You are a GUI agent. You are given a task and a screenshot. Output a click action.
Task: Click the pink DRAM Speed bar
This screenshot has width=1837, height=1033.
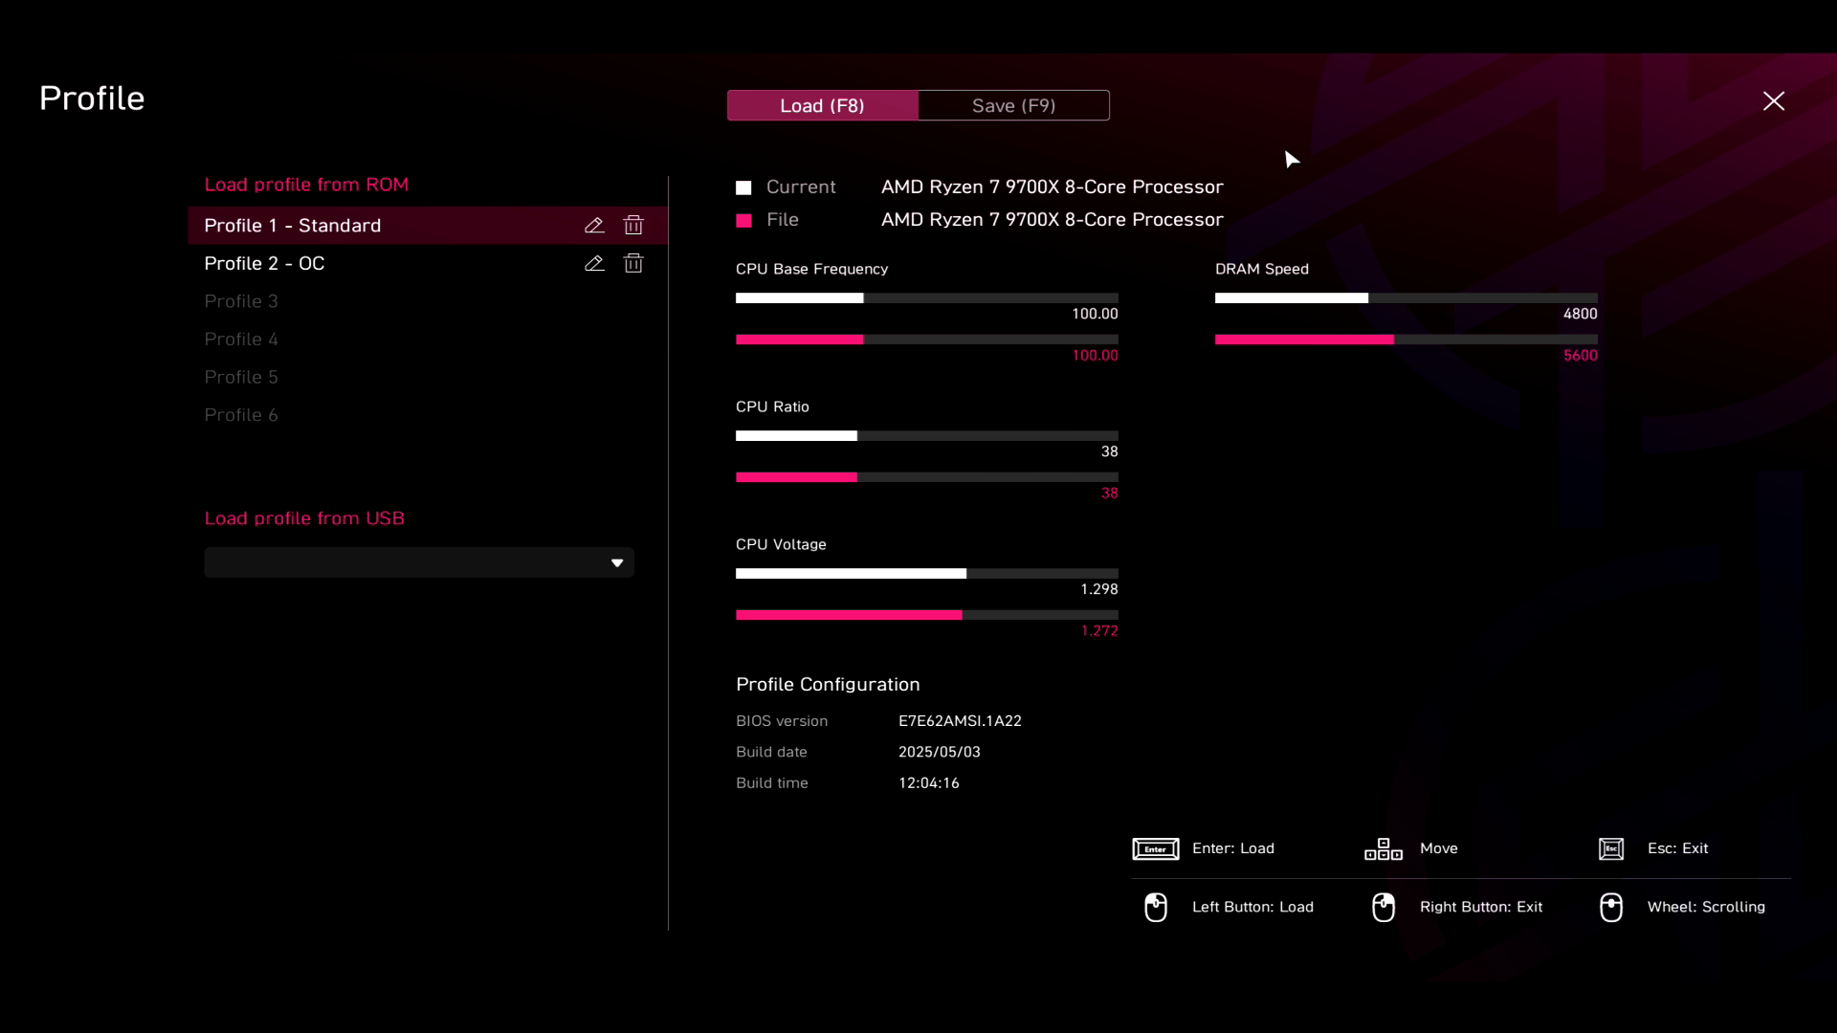click(x=1303, y=340)
